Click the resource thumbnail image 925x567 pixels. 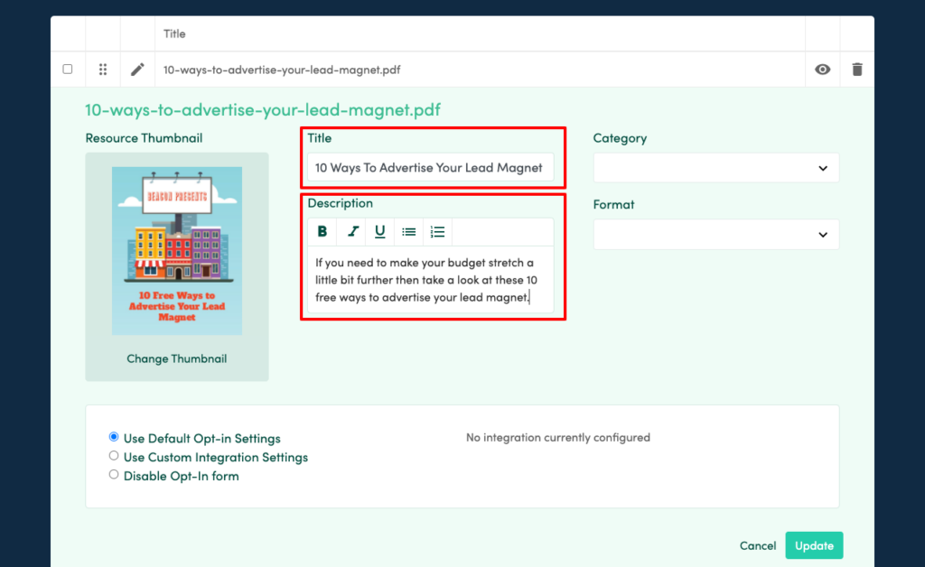177,250
